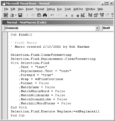The height and width of the screenshot is (121, 115).
Task: Toggle Design Mode icon
Action: point(83,15)
